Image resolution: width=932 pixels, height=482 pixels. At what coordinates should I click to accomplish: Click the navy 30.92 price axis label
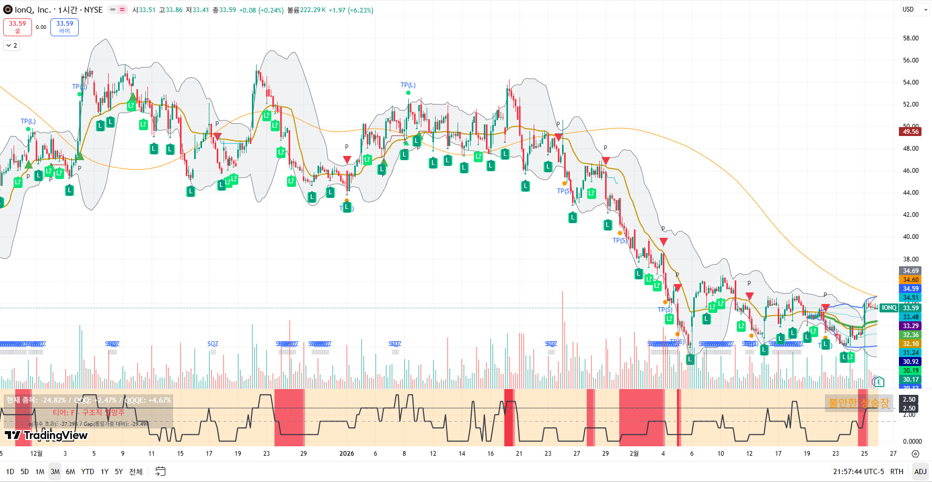coord(910,362)
